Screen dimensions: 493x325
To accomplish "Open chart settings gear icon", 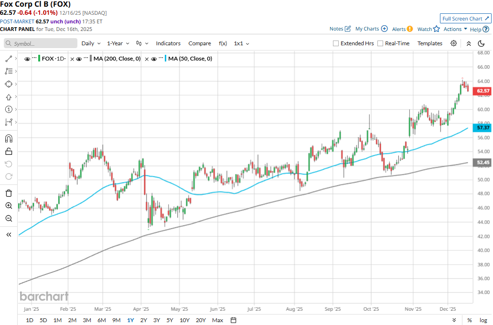I will (x=453, y=43).
